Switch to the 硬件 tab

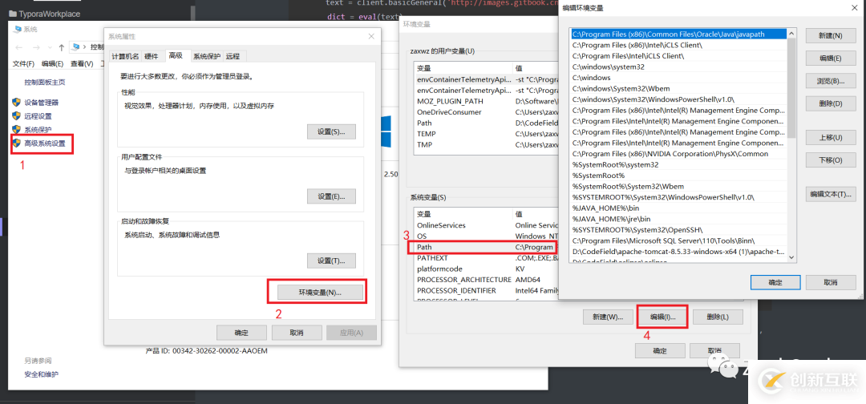click(152, 56)
